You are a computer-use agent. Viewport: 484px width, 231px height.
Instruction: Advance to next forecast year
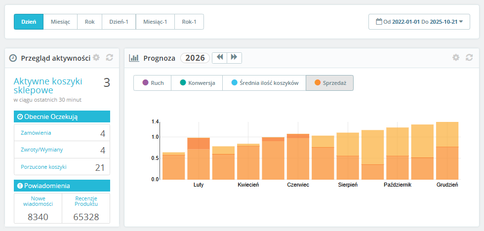234,58
